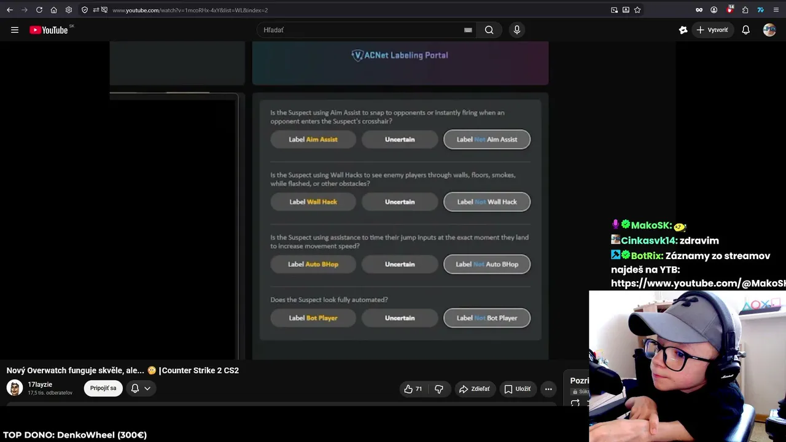Like the video with thumbs up
The height and width of the screenshot is (442, 786).
coord(413,389)
